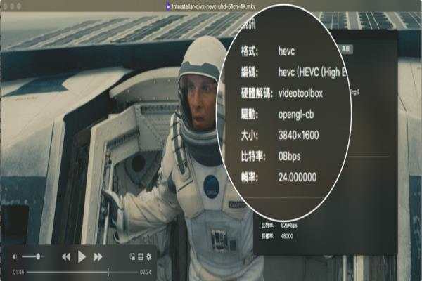Image resolution: width=422 pixels, height=281 pixels.
Task: Mute audio with the speaker icon
Action: (x=15, y=257)
